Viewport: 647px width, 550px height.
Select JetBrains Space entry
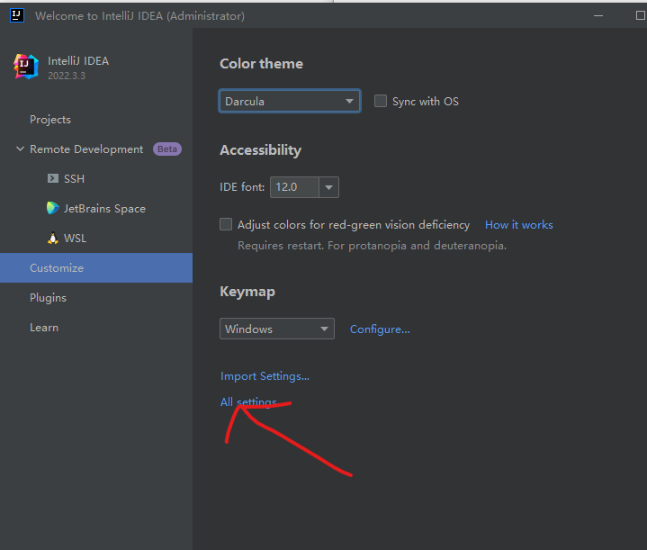click(104, 209)
